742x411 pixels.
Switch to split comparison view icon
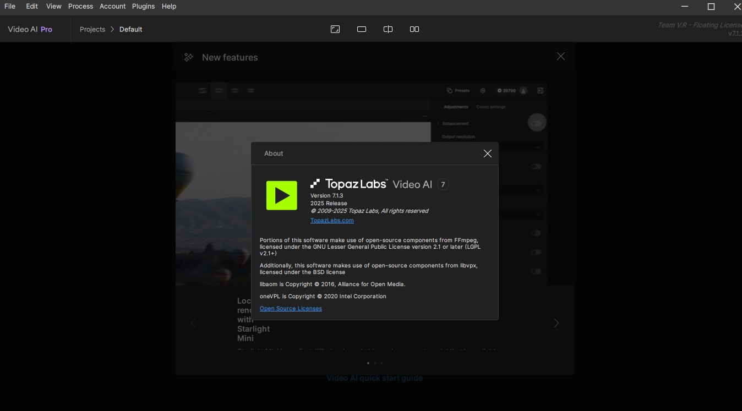pos(388,29)
